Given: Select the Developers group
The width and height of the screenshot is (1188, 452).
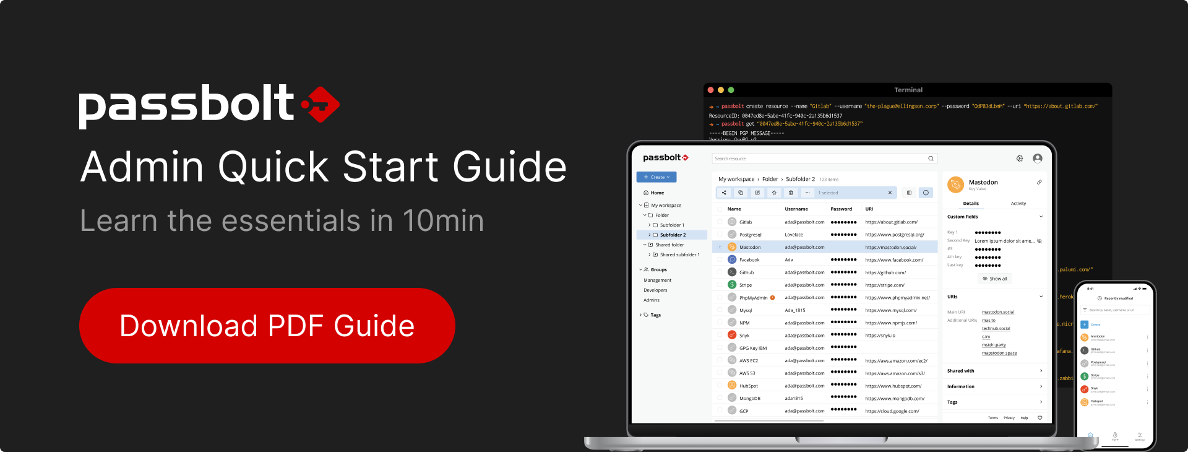Looking at the screenshot, I should (x=655, y=290).
